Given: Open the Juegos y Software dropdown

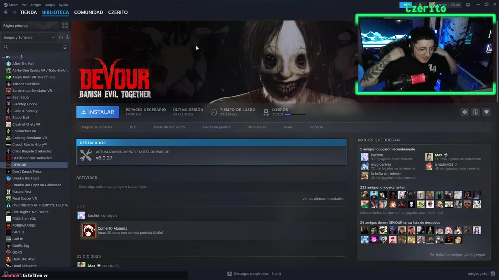Looking at the screenshot, I should (x=29, y=37).
